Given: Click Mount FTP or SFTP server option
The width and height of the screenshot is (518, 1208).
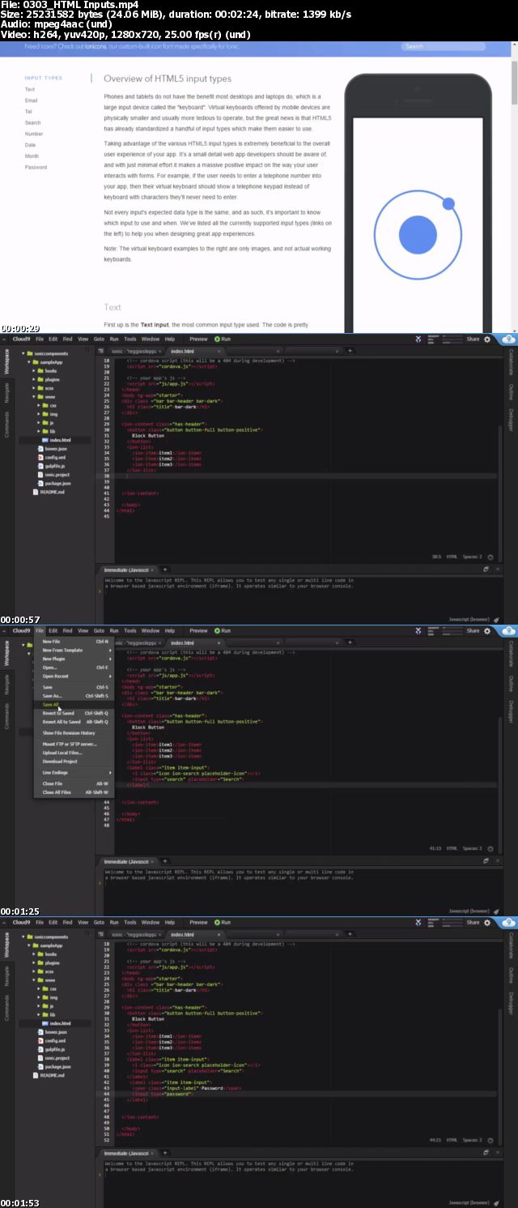Looking at the screenshot, I should (x=69, y=744).
